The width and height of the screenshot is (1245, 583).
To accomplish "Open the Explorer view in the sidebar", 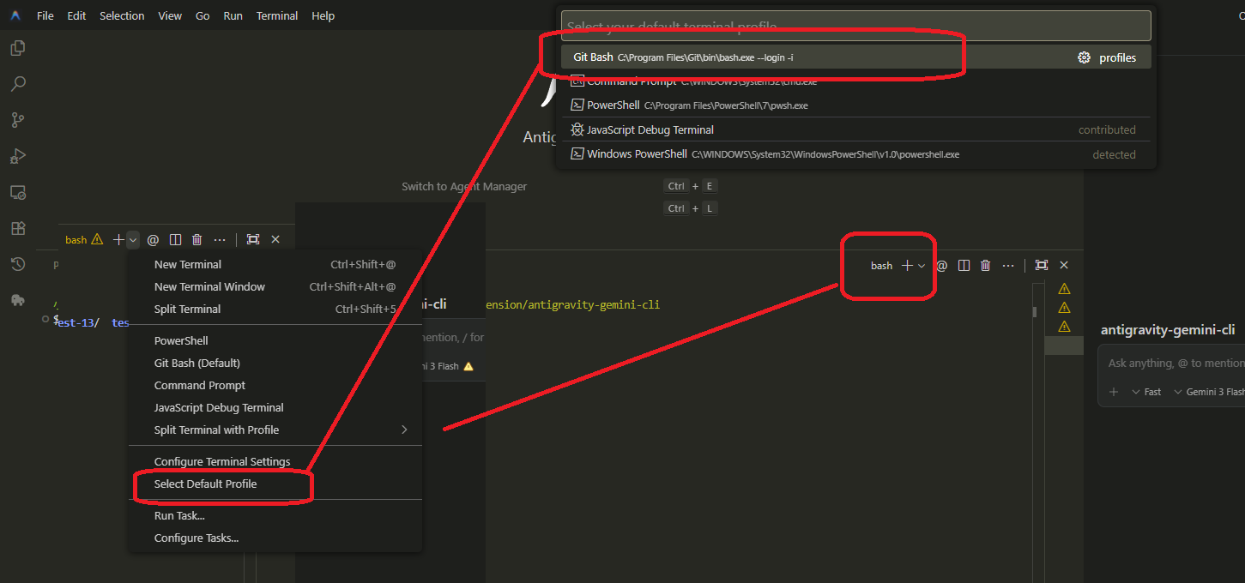I will pos(17,48).
